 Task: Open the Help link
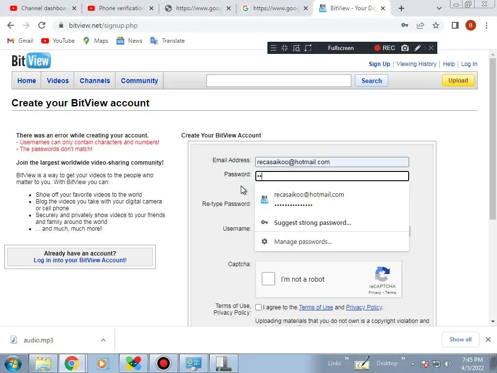coord(448,64)
